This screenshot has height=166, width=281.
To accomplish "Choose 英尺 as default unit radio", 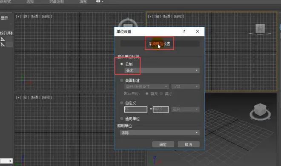I will coord(147,94).
